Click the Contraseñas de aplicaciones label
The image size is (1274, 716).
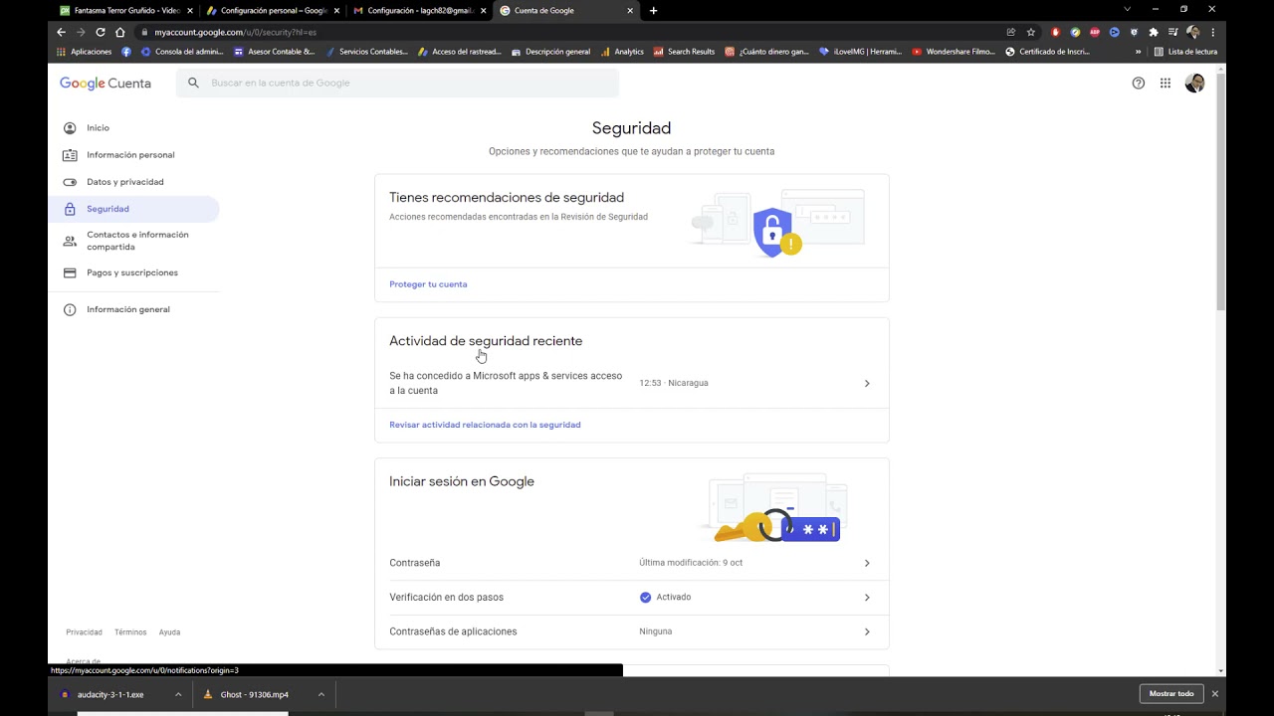coord(453,631)
